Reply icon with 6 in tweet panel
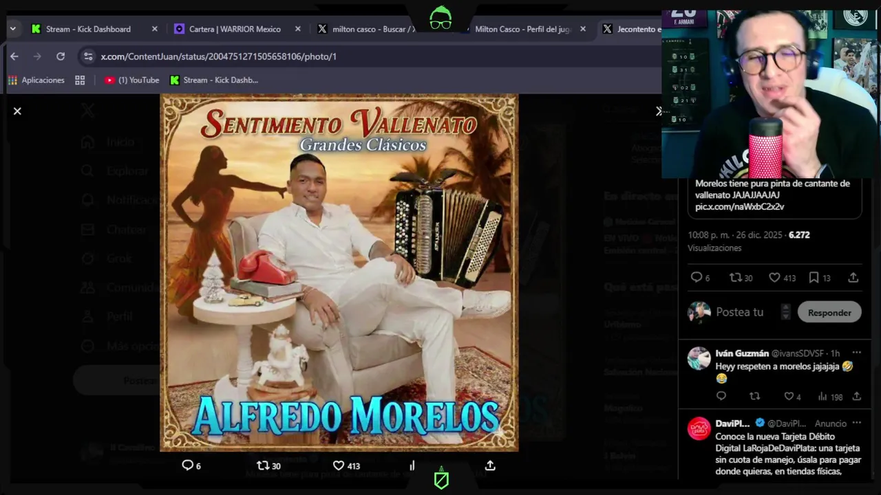Image resolution: width=881 pixels, height=495 pixels. 696,278
